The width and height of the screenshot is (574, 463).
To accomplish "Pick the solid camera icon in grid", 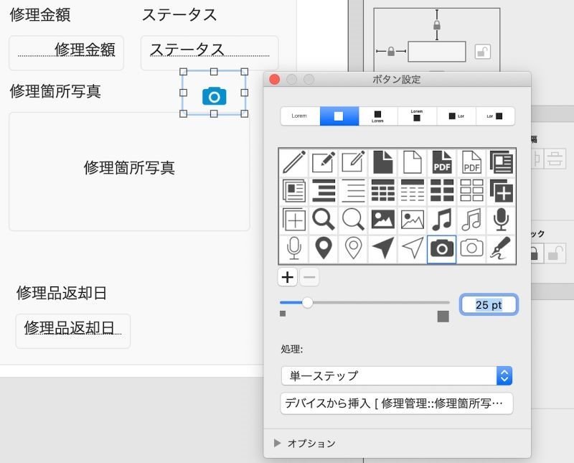I will click(442, 249).
